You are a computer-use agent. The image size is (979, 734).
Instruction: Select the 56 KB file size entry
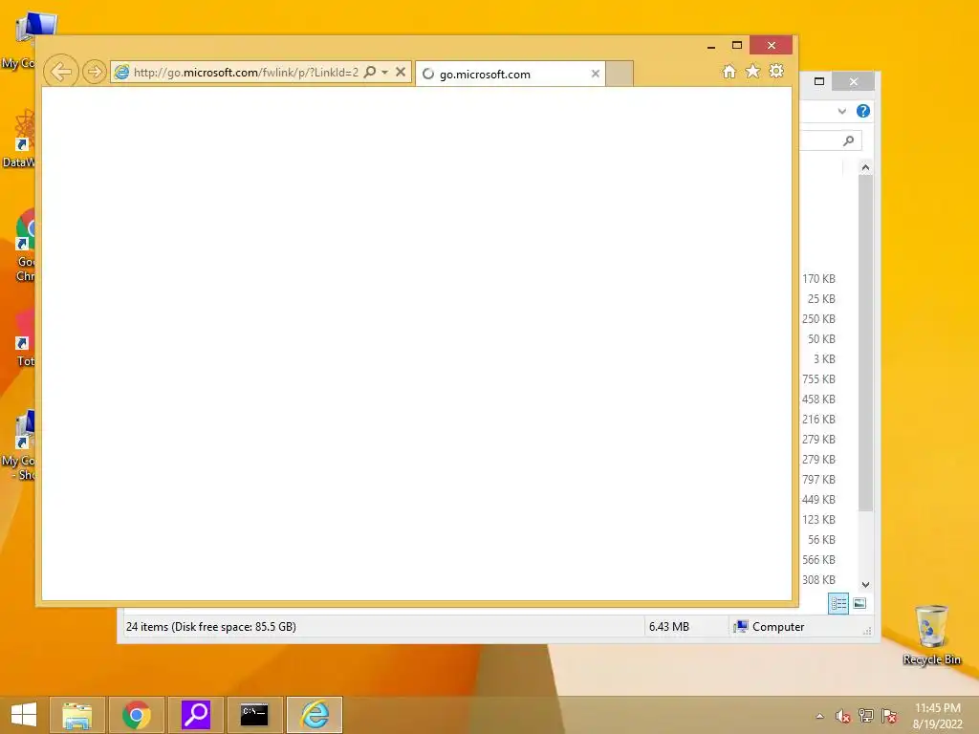[x=821, y=539]
